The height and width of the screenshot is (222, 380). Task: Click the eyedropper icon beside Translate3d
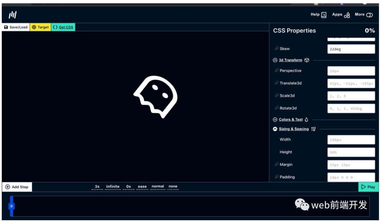pyautogui.click(x=277, y=83)
